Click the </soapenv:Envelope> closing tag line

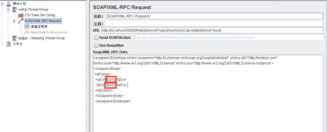coord(113,101)
